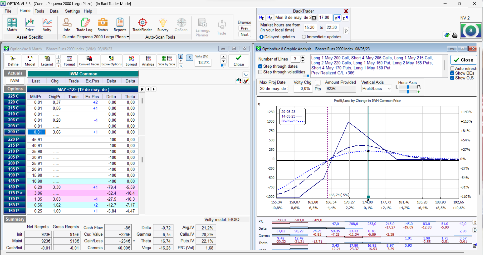Click Define in Matrix toolbar
This screenshot has width=483, height=255.
tap(13, 61)
